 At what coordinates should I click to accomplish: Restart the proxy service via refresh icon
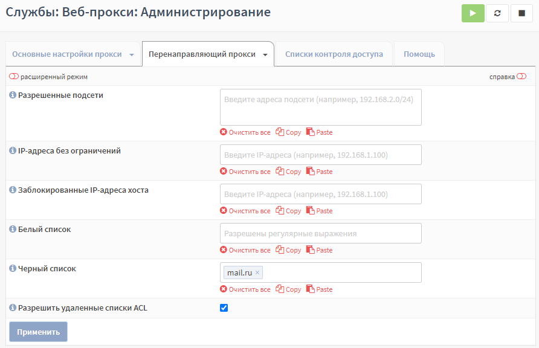point(497,13)
